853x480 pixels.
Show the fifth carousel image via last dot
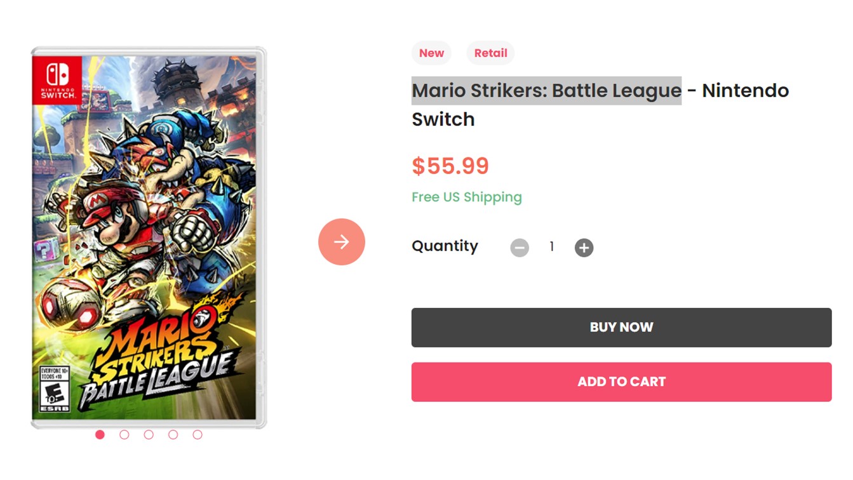198,435
